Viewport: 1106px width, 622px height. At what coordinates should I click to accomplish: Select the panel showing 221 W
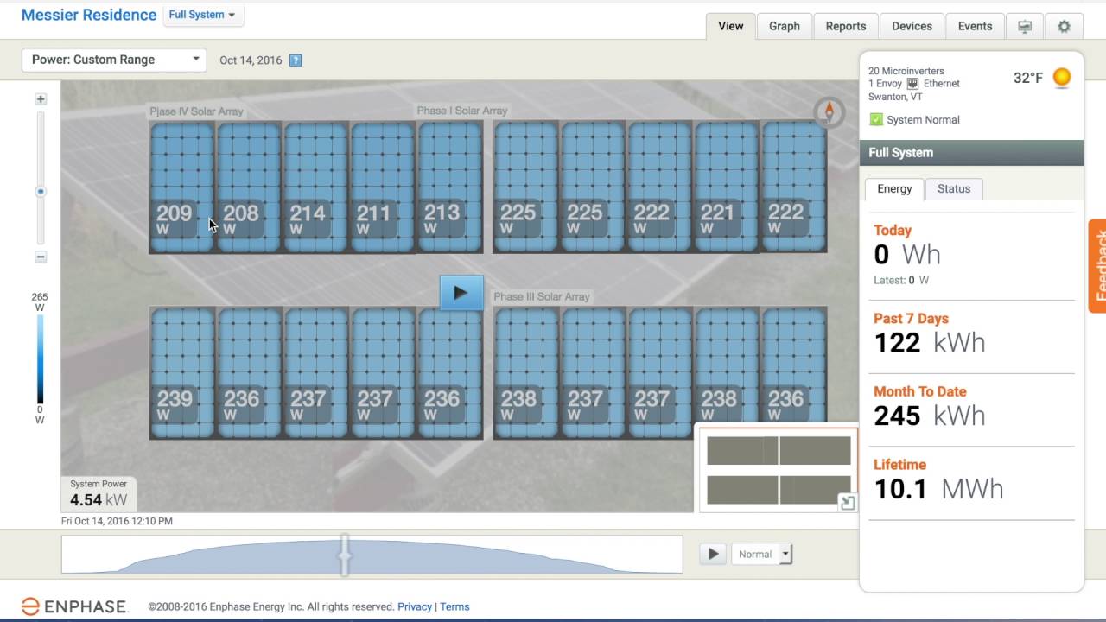[x=727, y=187]
